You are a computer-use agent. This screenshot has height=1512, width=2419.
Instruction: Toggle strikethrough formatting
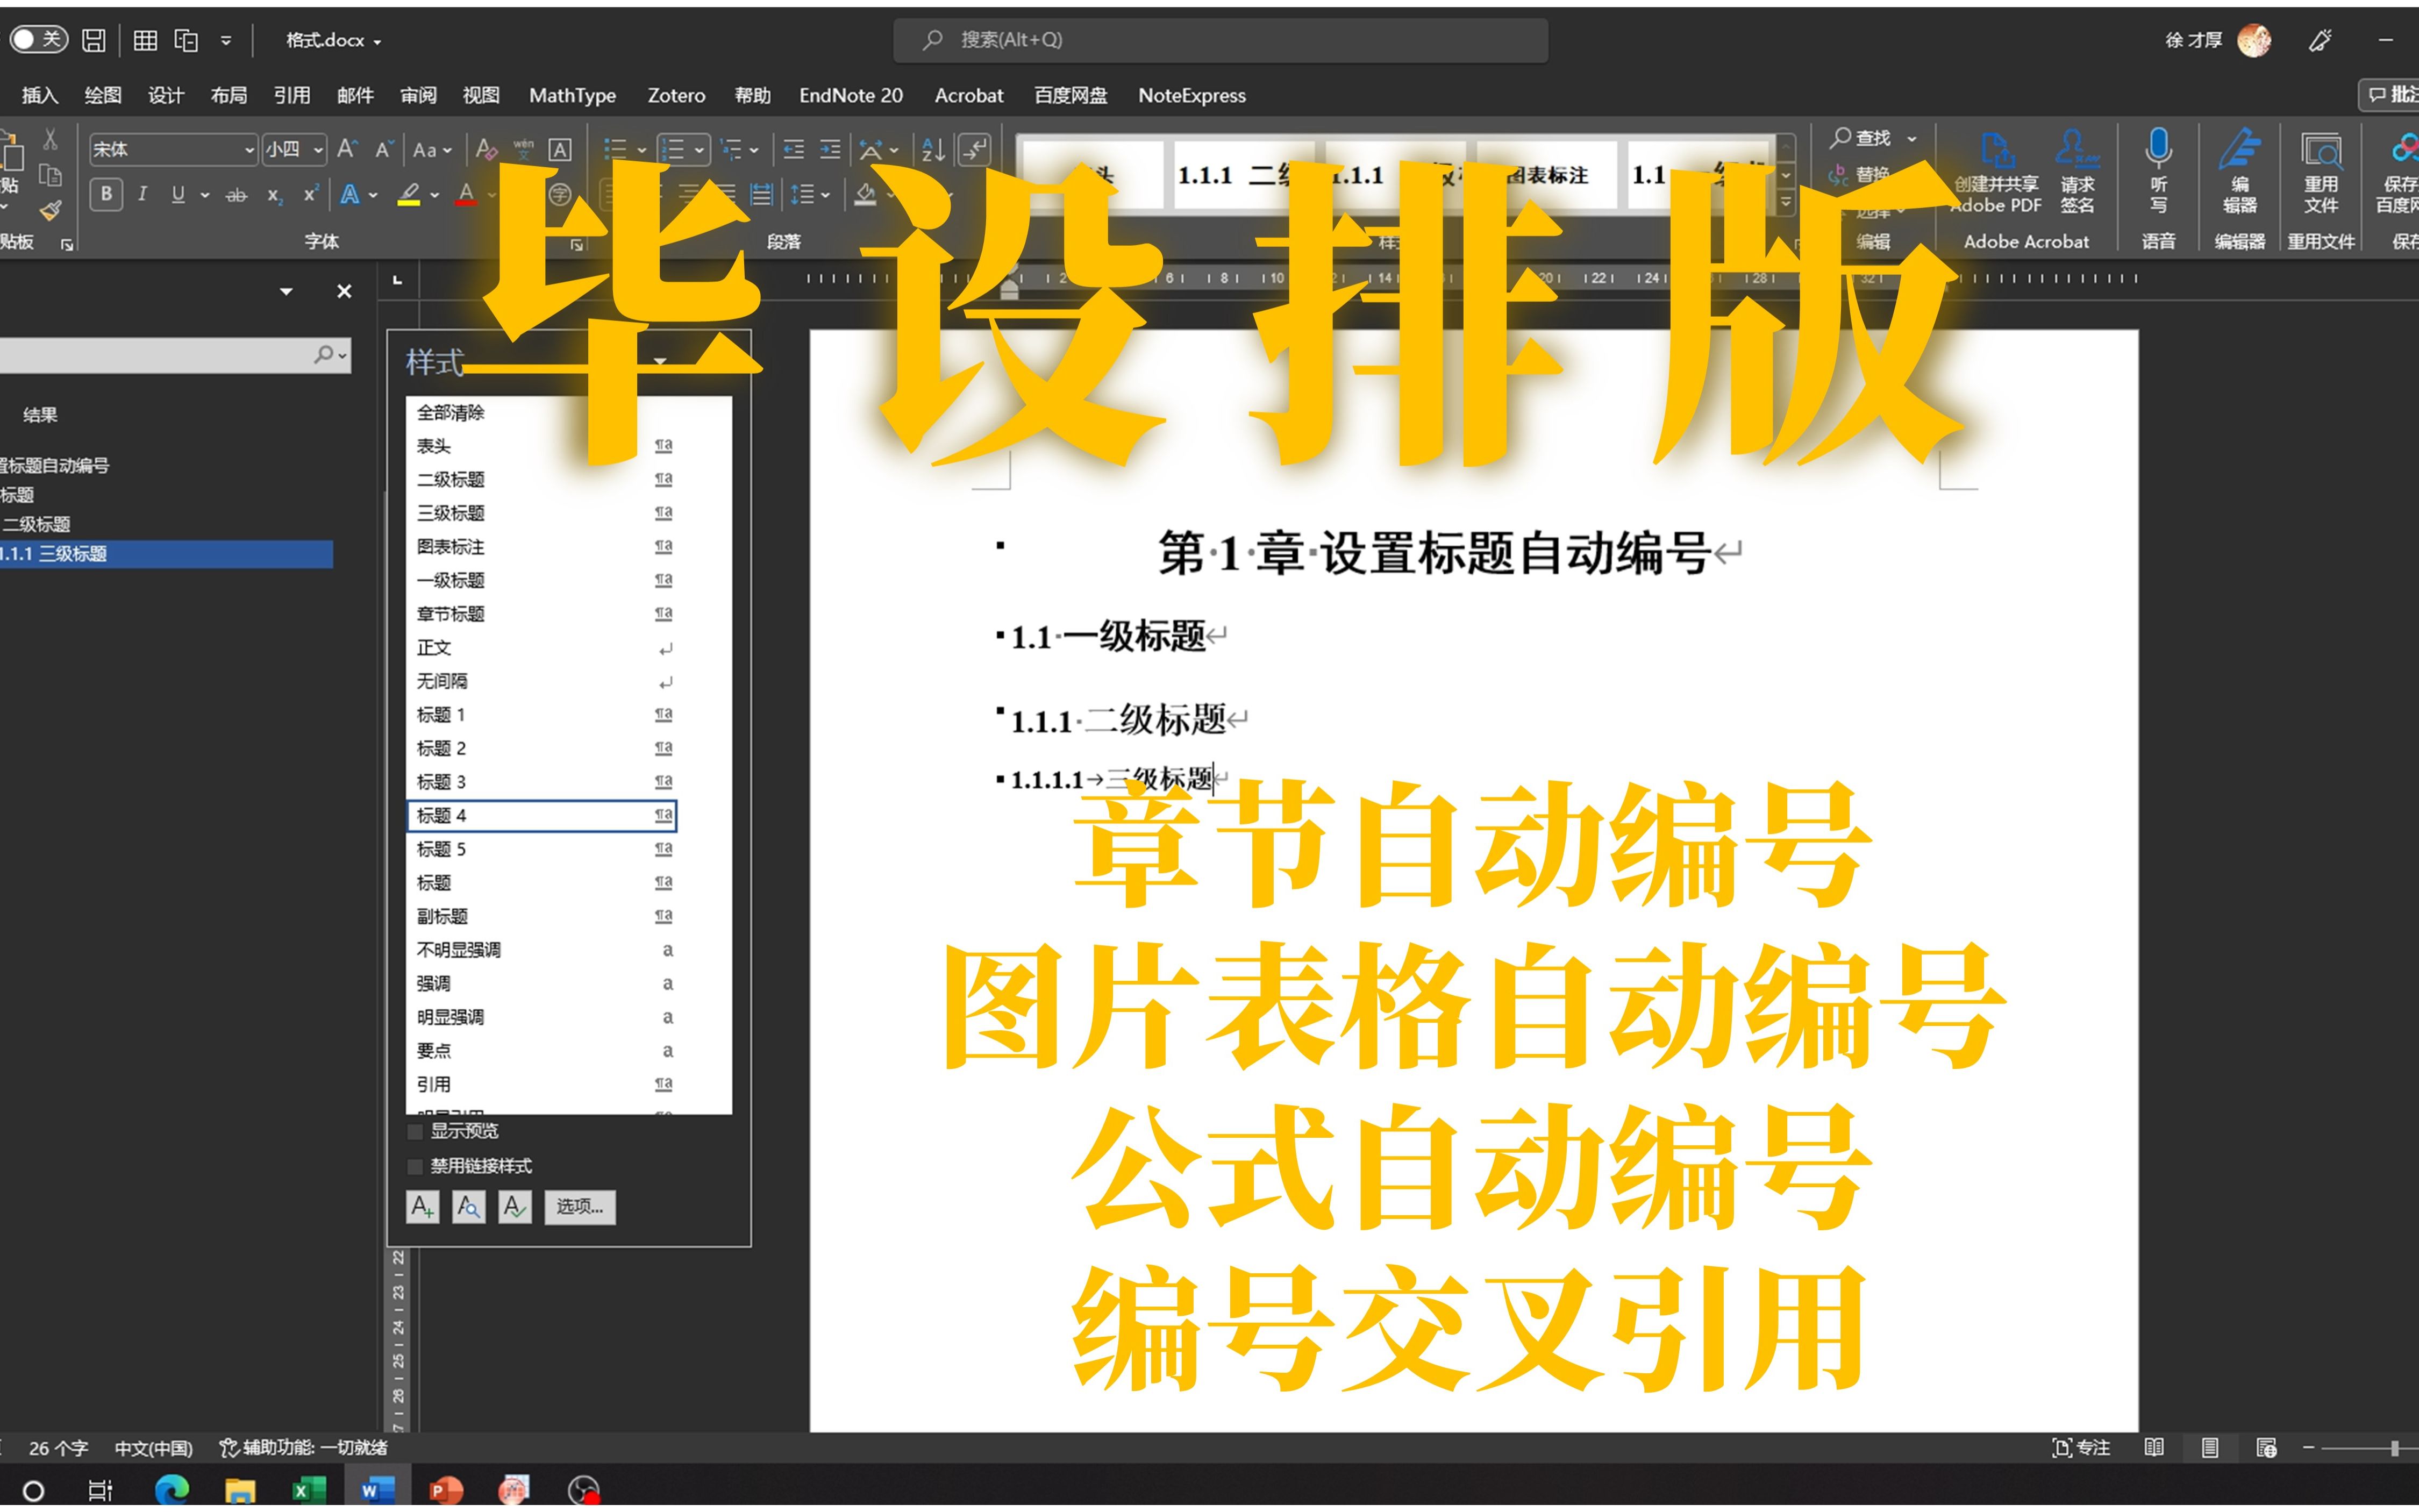[x=236, y=195]
